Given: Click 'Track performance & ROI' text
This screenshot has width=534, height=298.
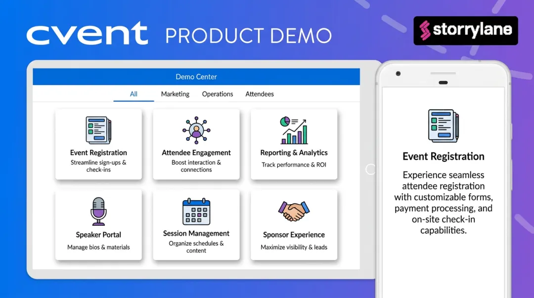Looking at the screenshot, I should click(x=294, y=165).
